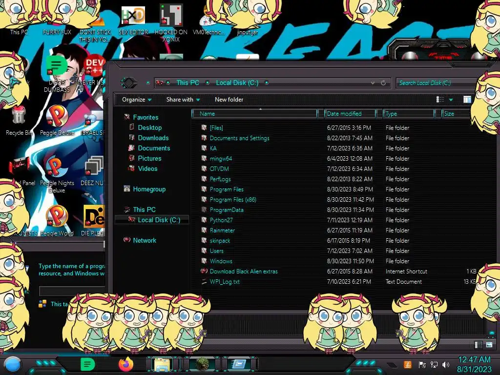The width and height of the screenshot is (500, 375).
Task: Switch to details view in status bar
Action: (x=478, y=344)
